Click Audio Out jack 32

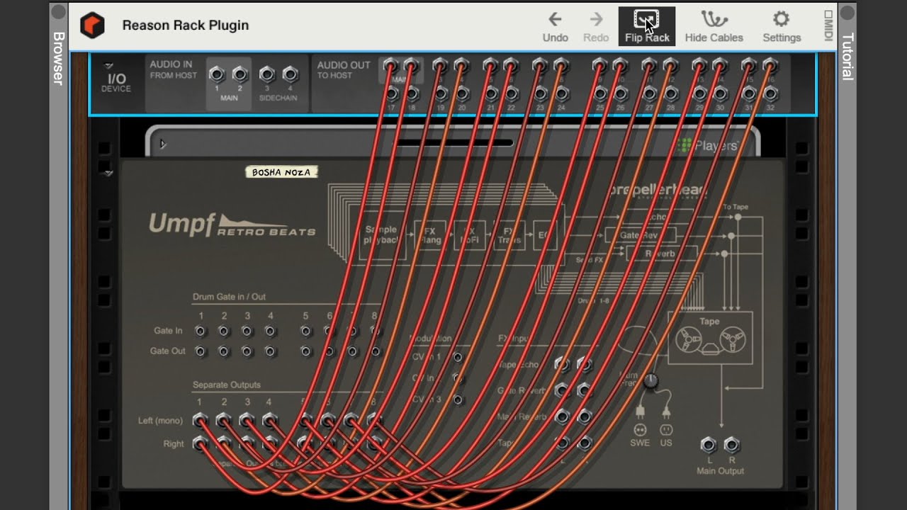(771, 94)
